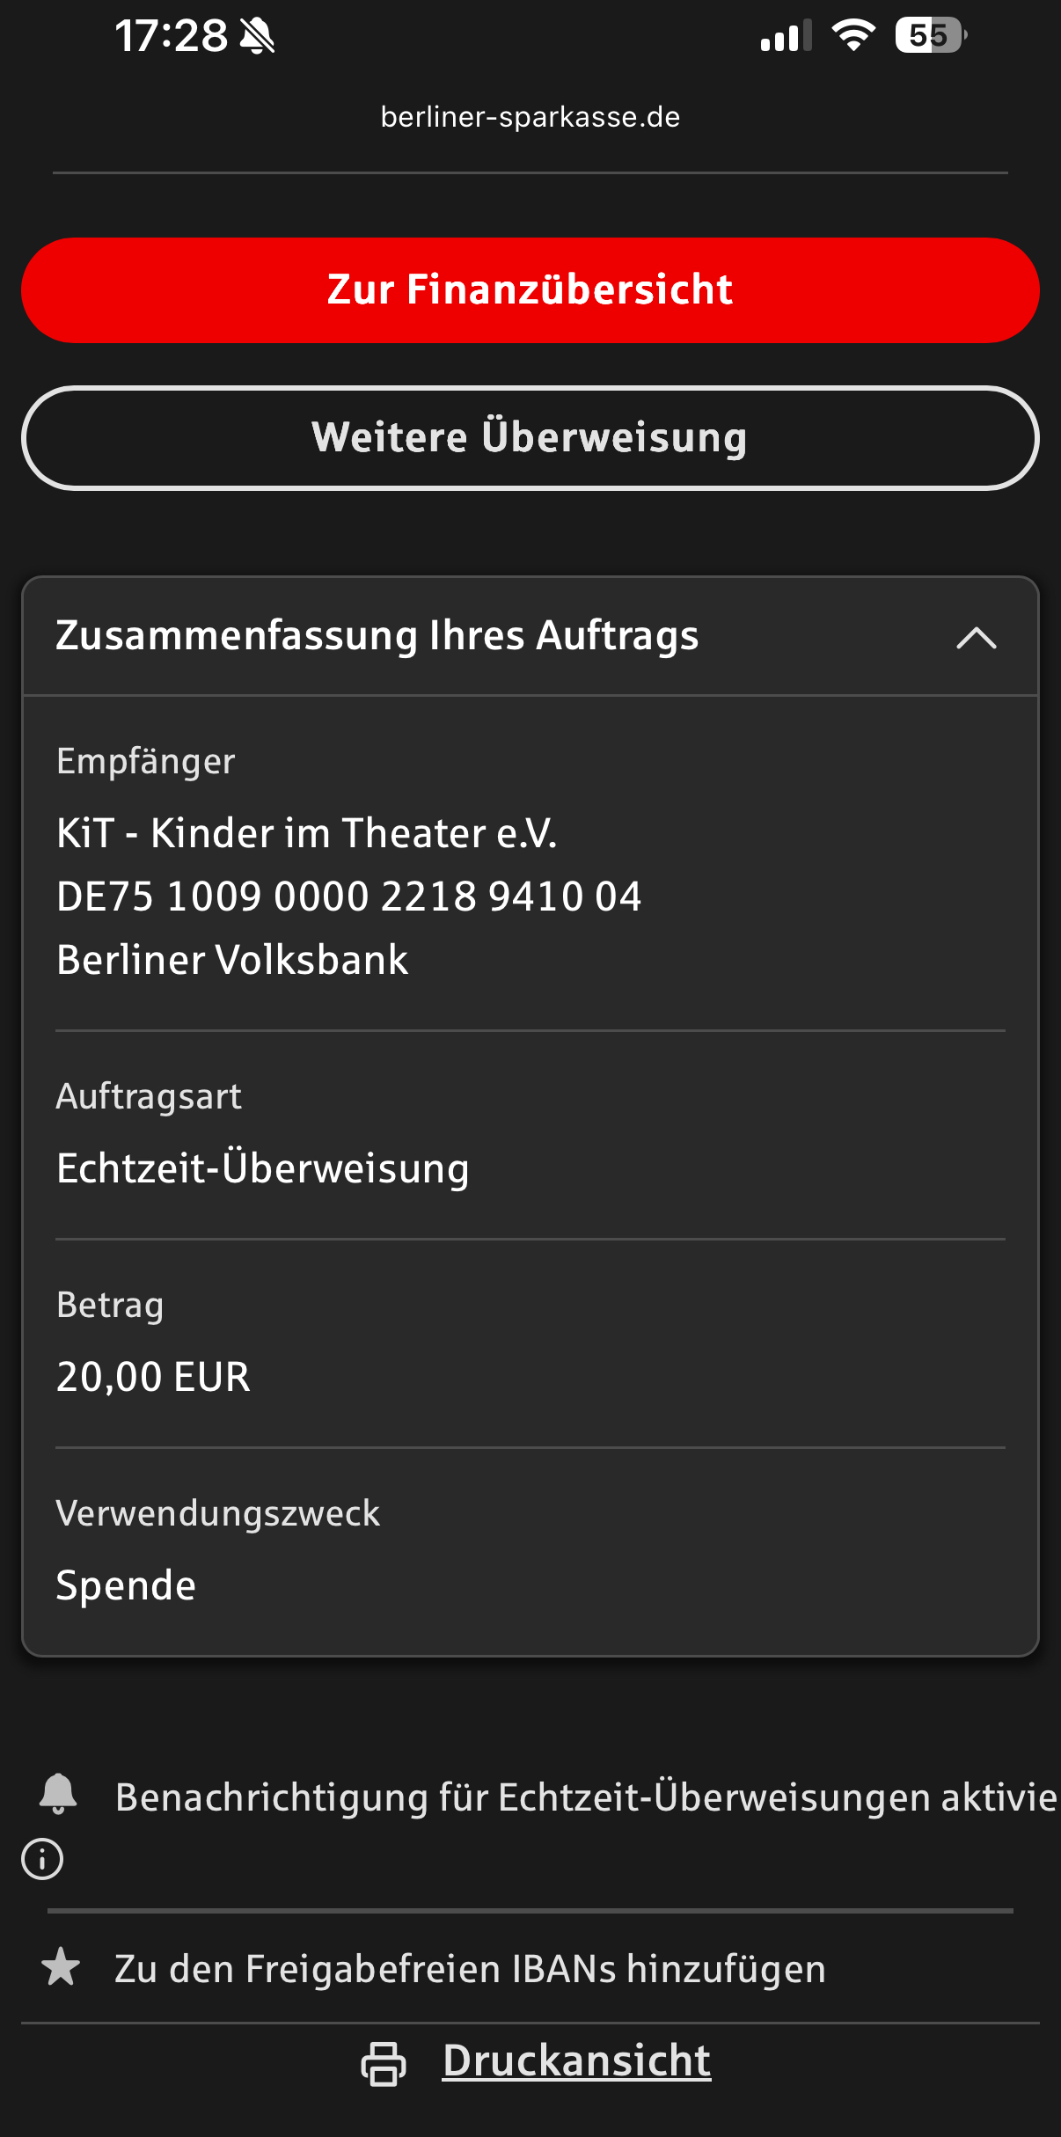Tap the muted bell status icon

click(257, 36)
